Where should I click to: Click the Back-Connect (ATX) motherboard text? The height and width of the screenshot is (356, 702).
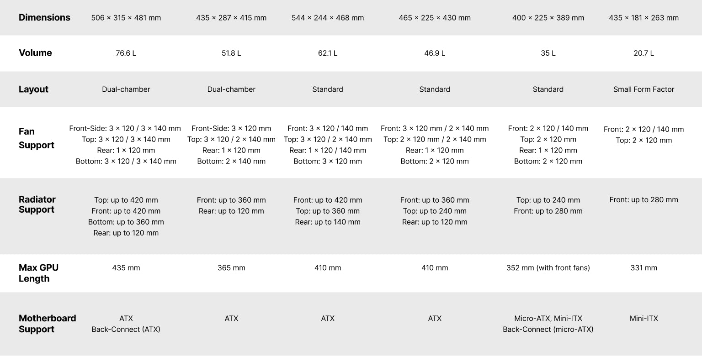[126, 330]
